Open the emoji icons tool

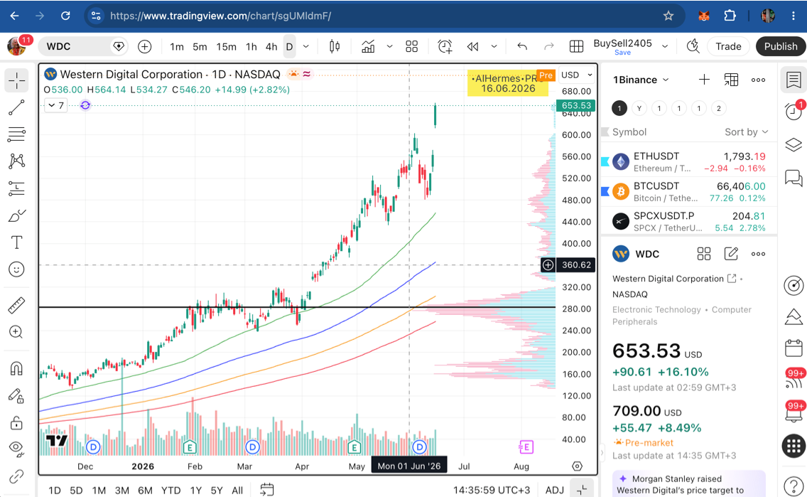(16, 269)
